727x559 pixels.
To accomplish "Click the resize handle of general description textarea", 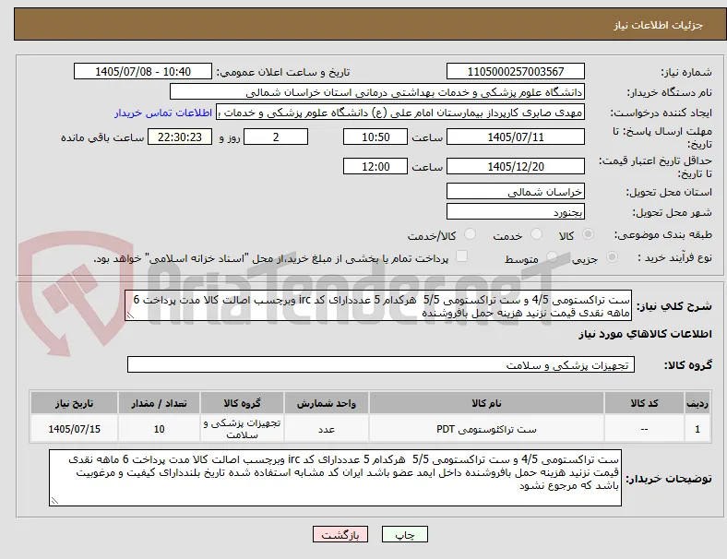I will [130, 315].
